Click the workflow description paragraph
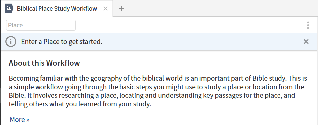 point(158,91)
